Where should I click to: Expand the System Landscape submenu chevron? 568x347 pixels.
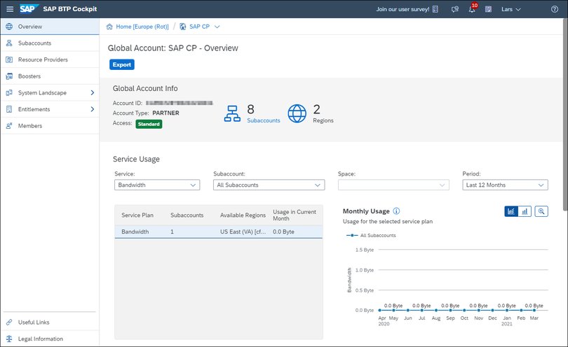pyautogui.click(x=93, y=92)
